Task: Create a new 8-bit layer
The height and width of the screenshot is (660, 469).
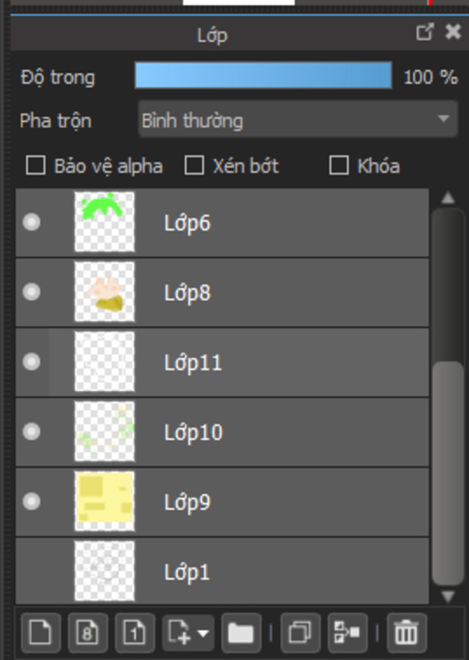Action: tap(87, 632)
